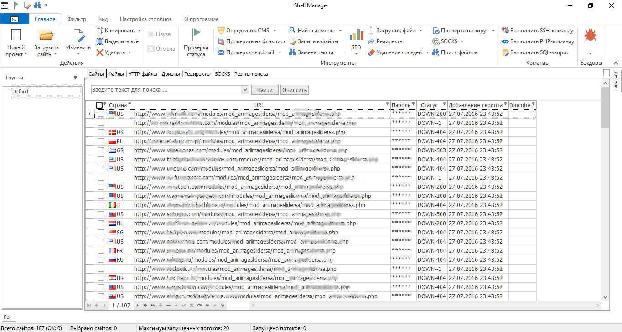Click green flag in quick access toolbar
This screenshot has width=622, height=332.
(17, 5)
